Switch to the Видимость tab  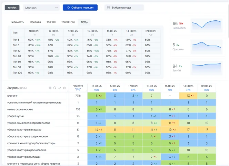(17, 22)
